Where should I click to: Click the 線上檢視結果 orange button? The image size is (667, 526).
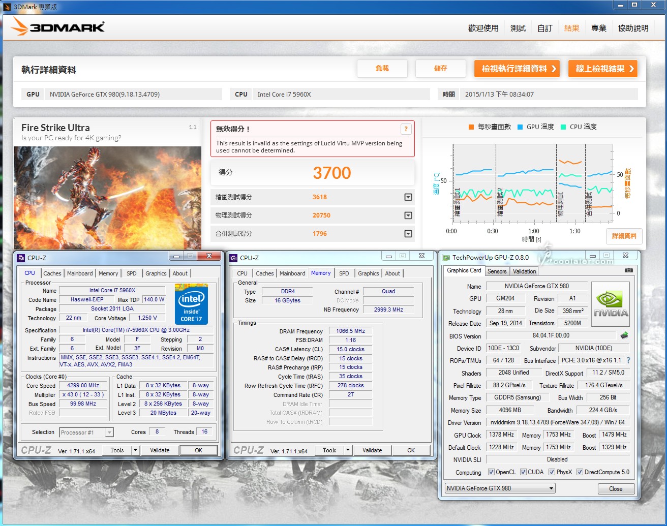(x=603, y=69)
